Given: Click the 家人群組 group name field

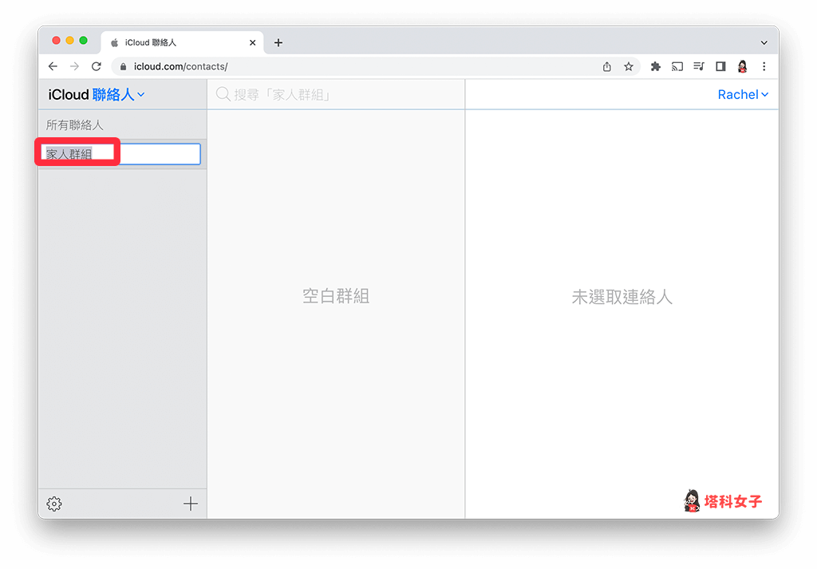Looking at the screenshot, I should (121, 154).
